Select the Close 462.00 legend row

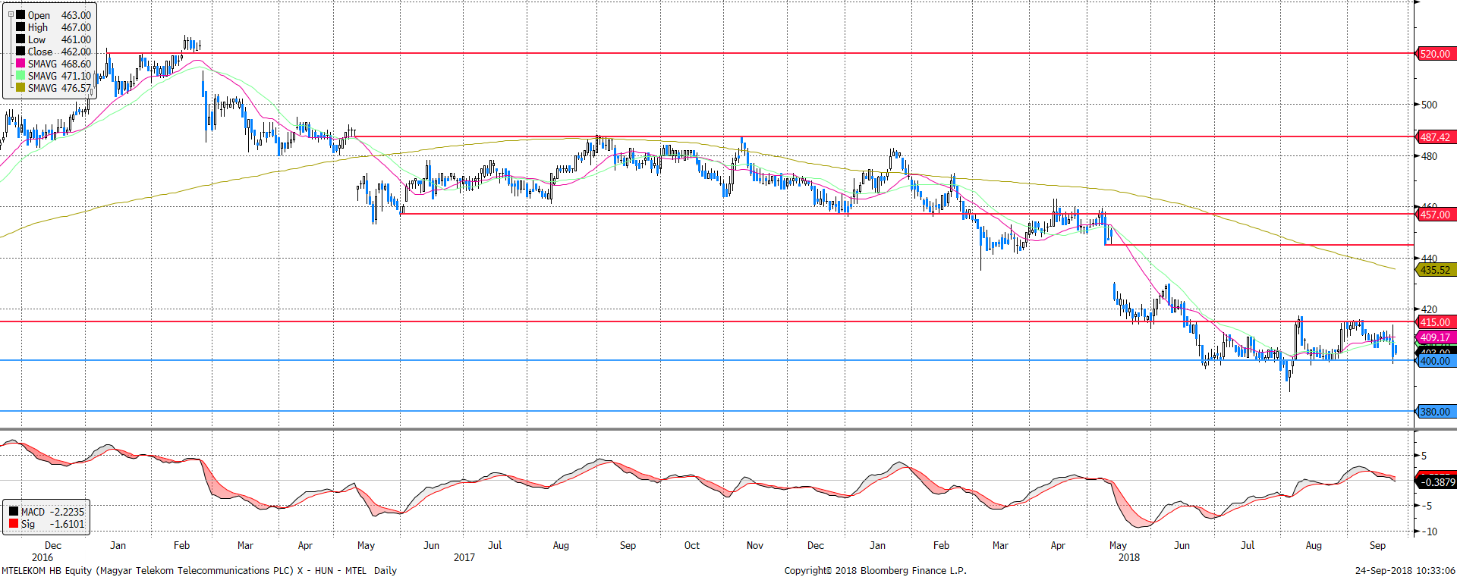pyautogui.click(x=53, y=52)
